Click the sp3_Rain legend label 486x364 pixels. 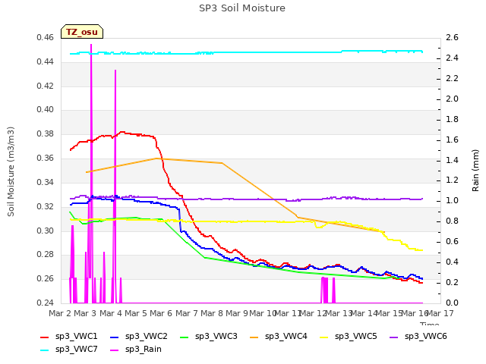(144, 349)
